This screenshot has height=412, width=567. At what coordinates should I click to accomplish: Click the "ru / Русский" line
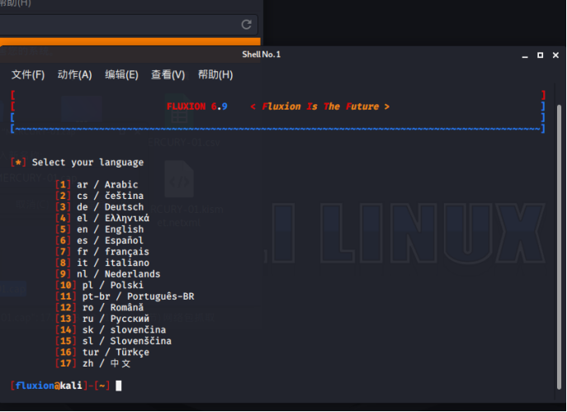pyautogui.click(x=102, y=319)
